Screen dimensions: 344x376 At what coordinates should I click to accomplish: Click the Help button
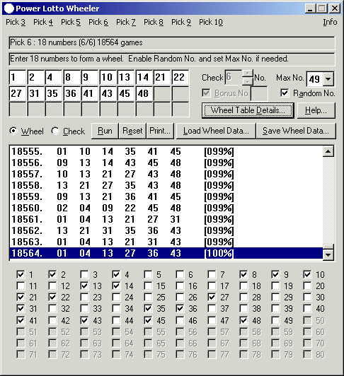coord(316,110)
